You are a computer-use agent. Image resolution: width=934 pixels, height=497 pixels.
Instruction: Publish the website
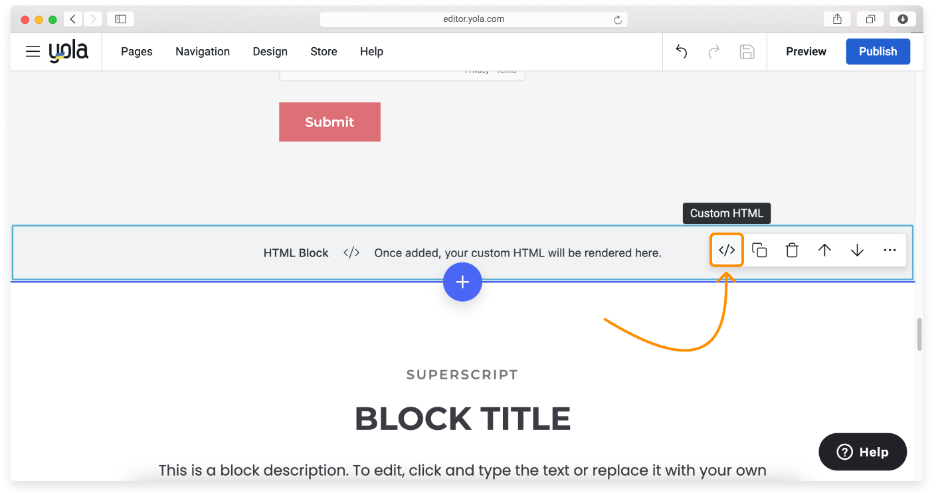coord(878,51)
